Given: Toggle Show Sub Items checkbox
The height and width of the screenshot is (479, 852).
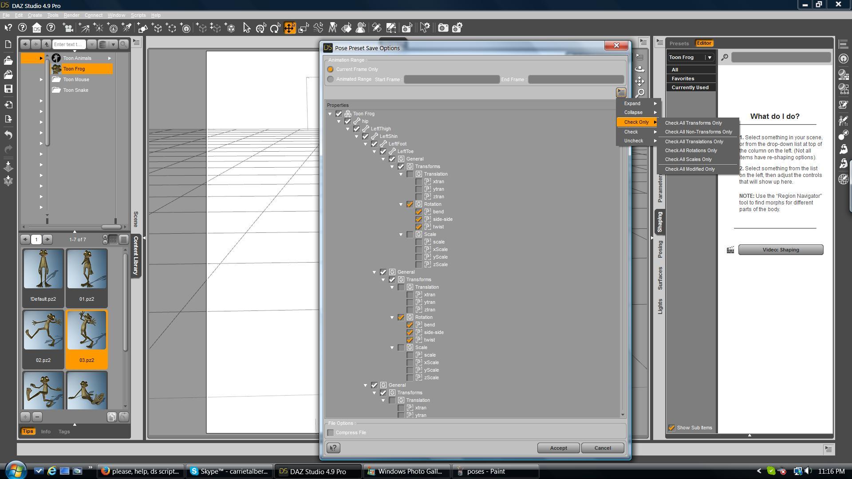Looking at the screenshot, I should tap(671, 428).
